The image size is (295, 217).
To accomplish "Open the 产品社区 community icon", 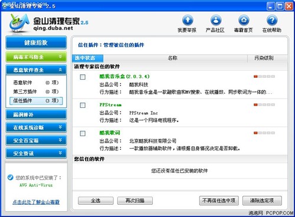I will (216, 20).
